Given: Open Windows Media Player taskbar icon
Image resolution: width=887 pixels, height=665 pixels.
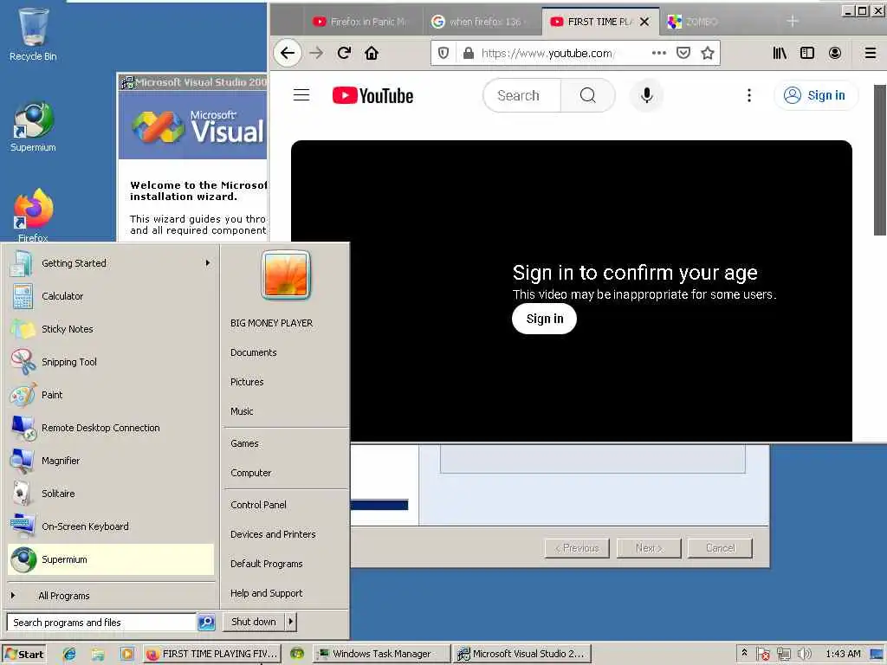Looking at the screenshot, I should tap(127, 655).
